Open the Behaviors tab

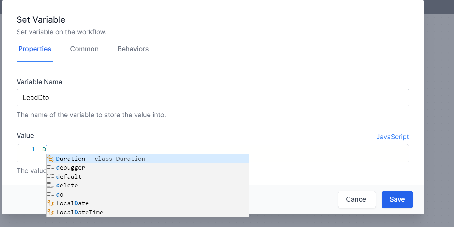click(x=133, y=49)
